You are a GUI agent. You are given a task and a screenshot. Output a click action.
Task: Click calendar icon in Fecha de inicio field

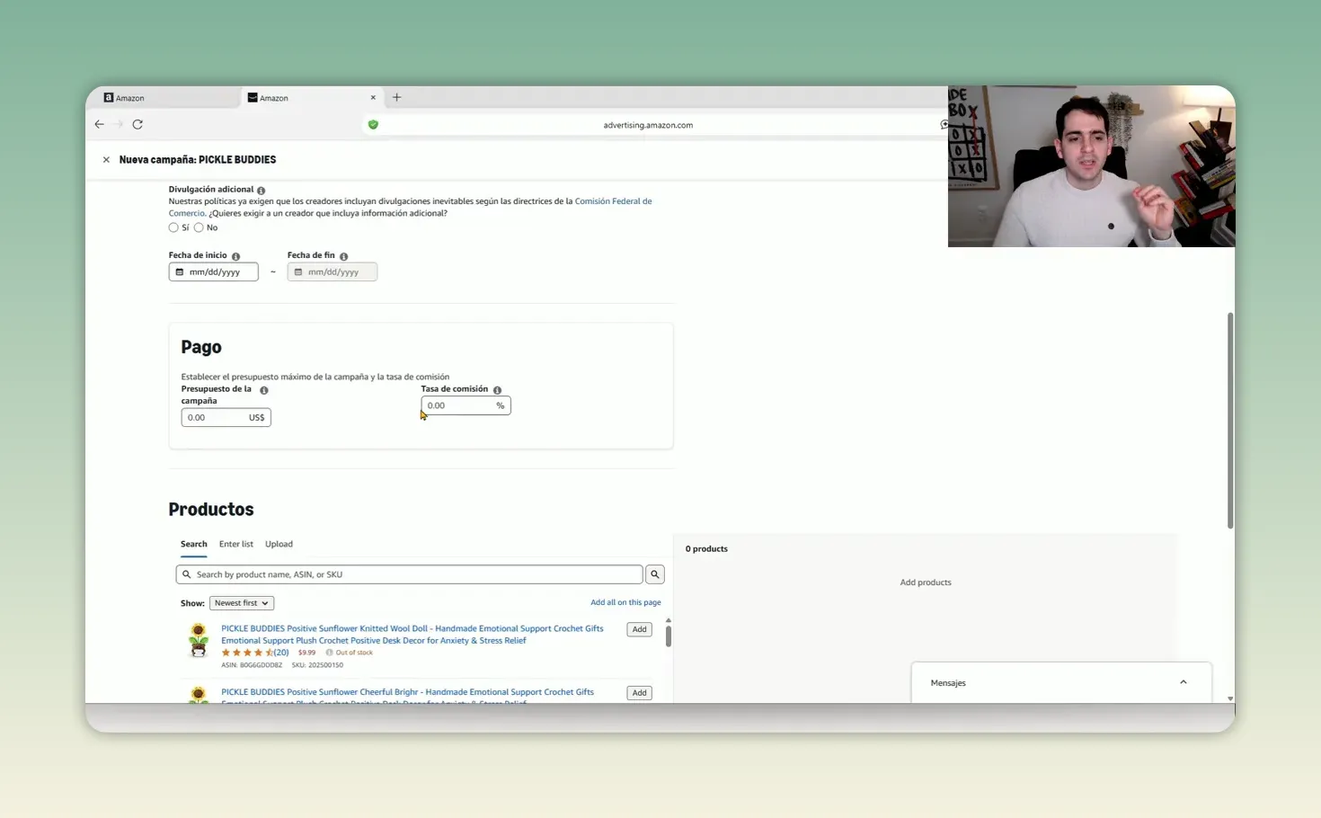(180, 272)
